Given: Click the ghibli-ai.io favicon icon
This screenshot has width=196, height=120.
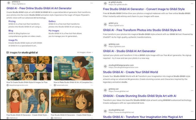Looking at the screenshot, I should [105, 24].
